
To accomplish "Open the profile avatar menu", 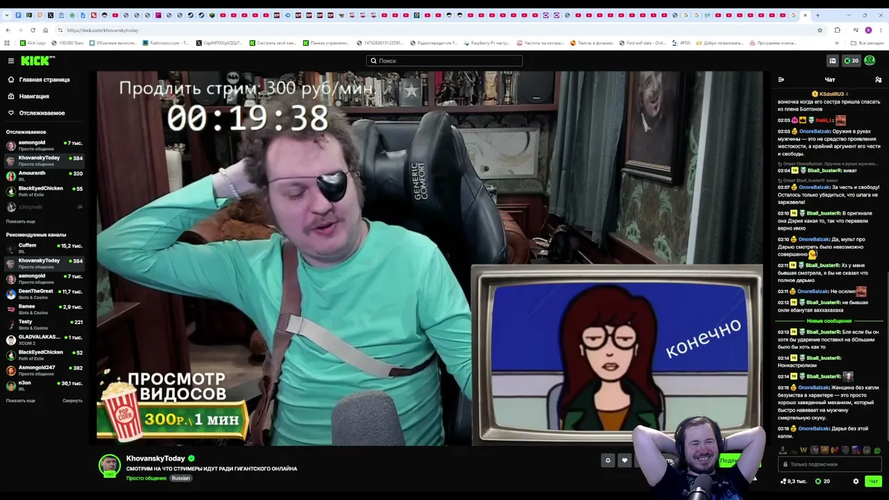I will (870, 61).
